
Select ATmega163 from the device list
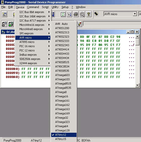coord(64,109)
